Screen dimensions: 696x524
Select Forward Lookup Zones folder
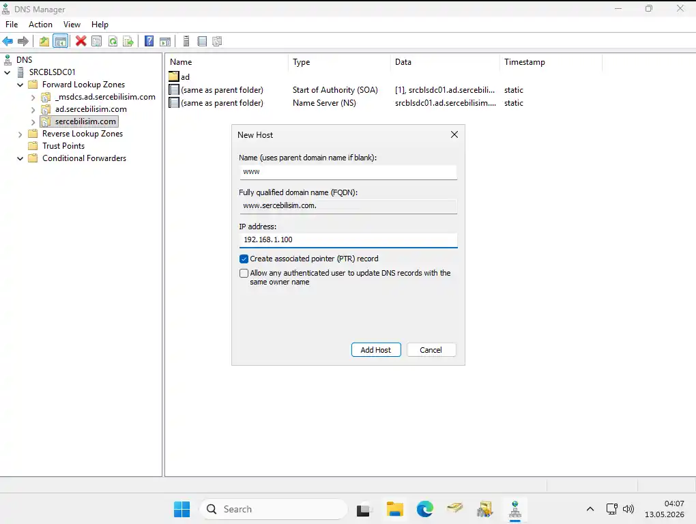coord(83,85)
